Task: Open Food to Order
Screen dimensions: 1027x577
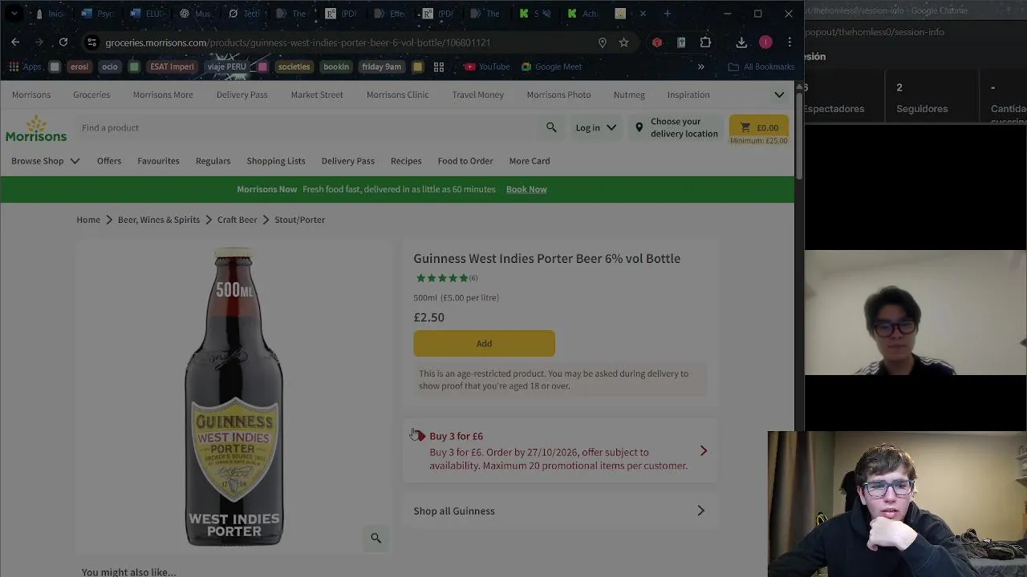Action: tap(465, 160)
